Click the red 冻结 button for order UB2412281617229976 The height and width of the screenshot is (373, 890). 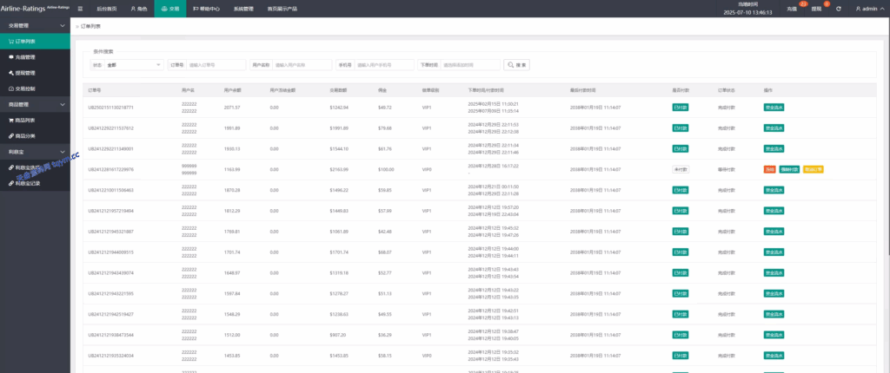(769, 169)
